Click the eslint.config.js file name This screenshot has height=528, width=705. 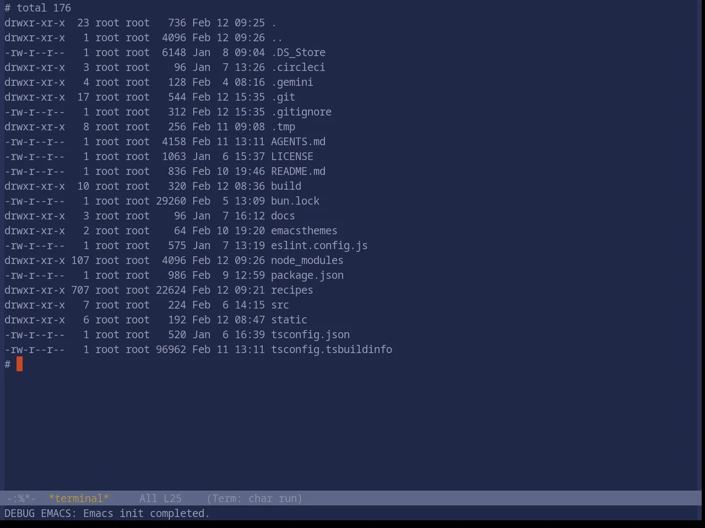pyautogui.click(x=319, y=246)
